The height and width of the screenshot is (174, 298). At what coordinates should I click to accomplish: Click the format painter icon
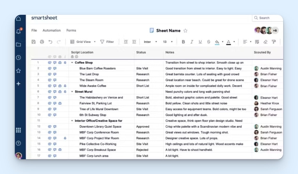(x=274, y=42)
